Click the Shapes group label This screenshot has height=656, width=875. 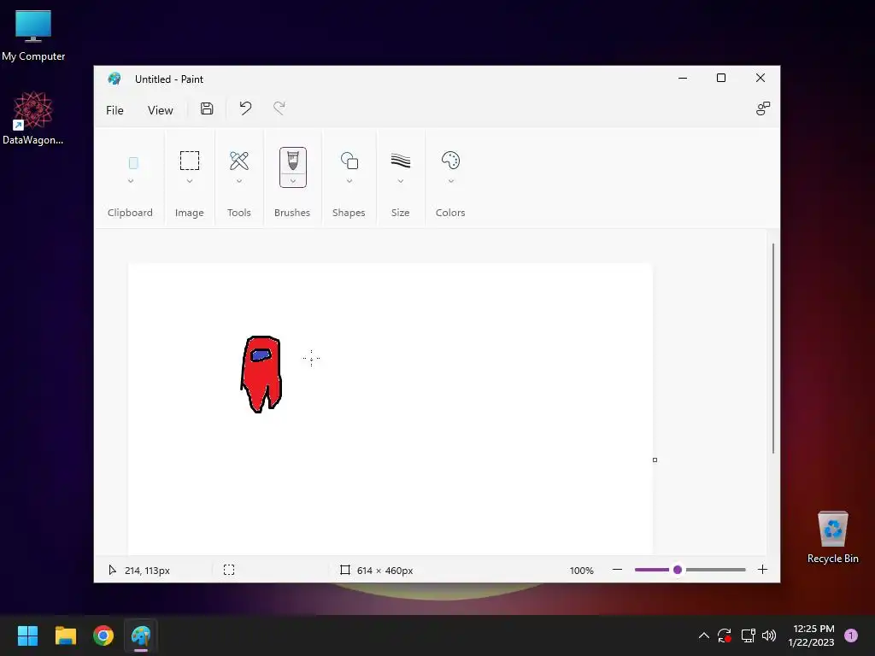tap(349, 213)
